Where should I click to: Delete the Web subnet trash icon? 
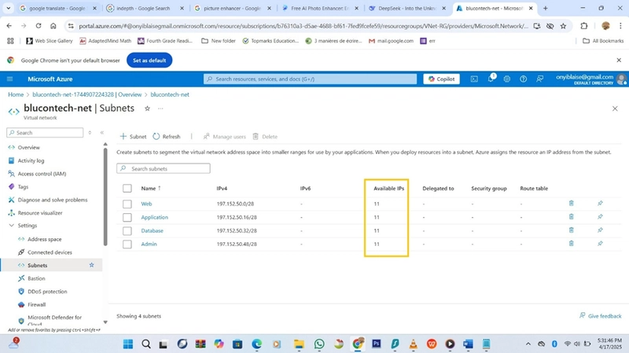[572, 204]
